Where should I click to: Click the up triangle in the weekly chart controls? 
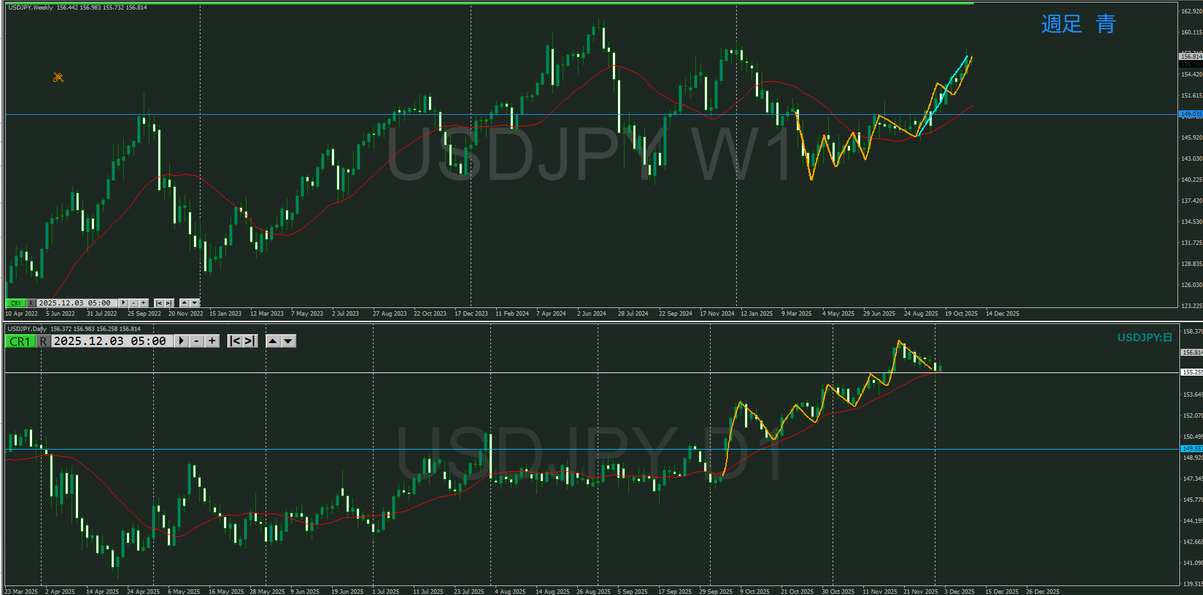coord(185,303)
